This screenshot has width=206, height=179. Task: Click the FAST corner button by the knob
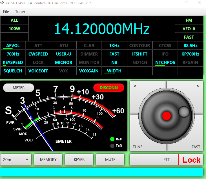click(196, 147)
